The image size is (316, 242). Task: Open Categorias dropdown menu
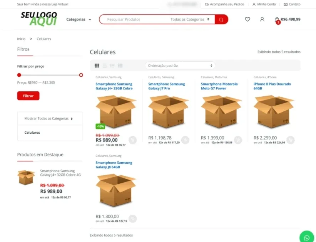coord(79,19)
